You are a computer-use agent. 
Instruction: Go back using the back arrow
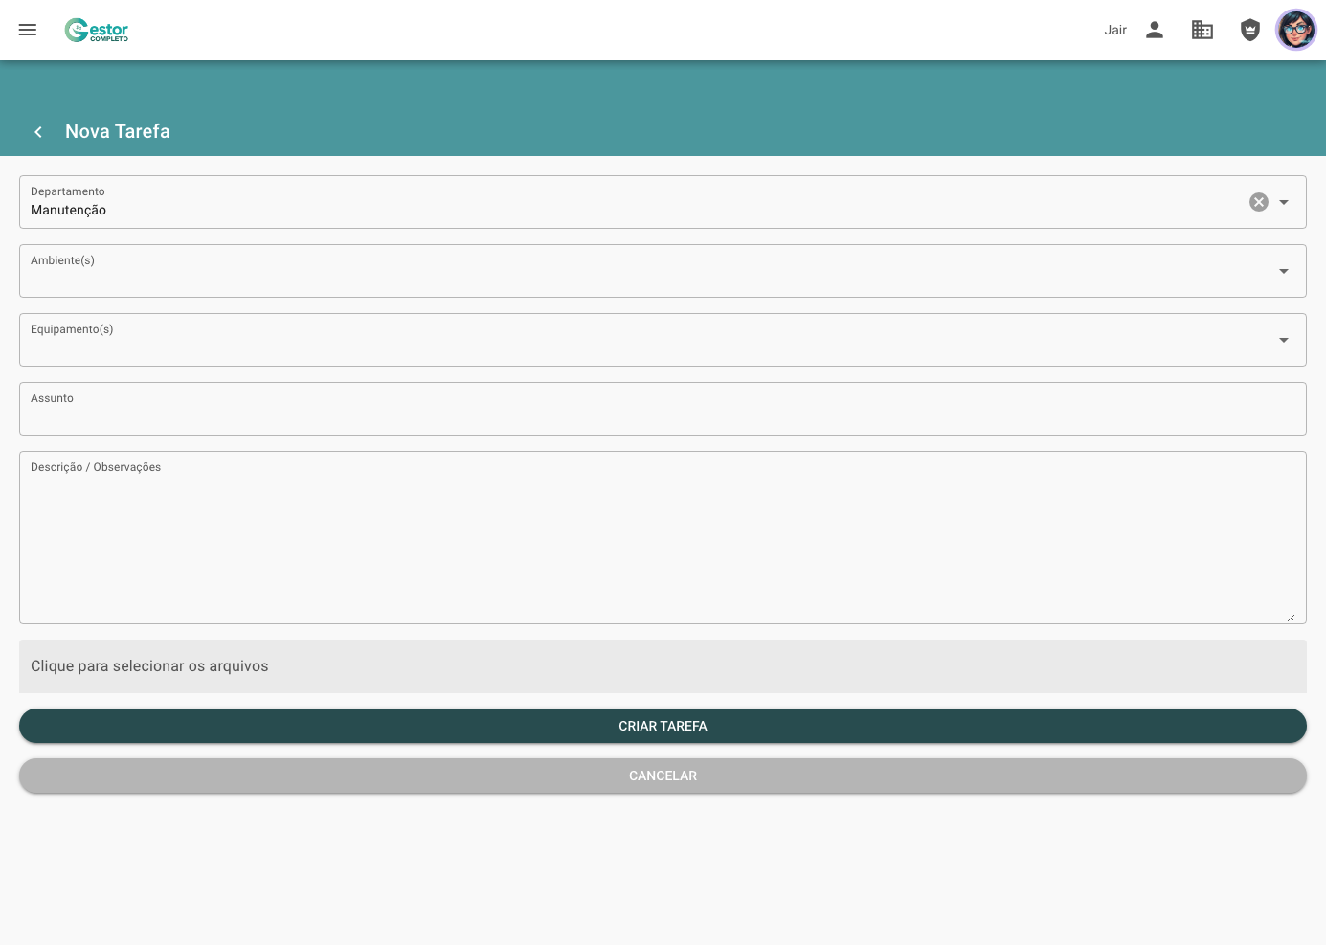(x=38, y=131)
